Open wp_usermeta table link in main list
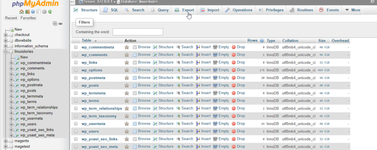 click(94, 124)
